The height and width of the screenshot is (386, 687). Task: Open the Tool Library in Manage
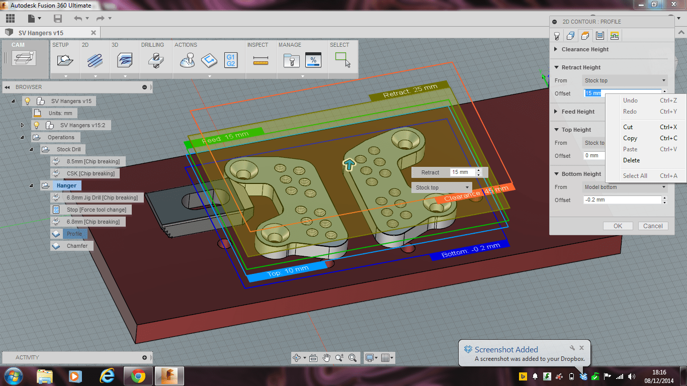click(x=291, y=61)
